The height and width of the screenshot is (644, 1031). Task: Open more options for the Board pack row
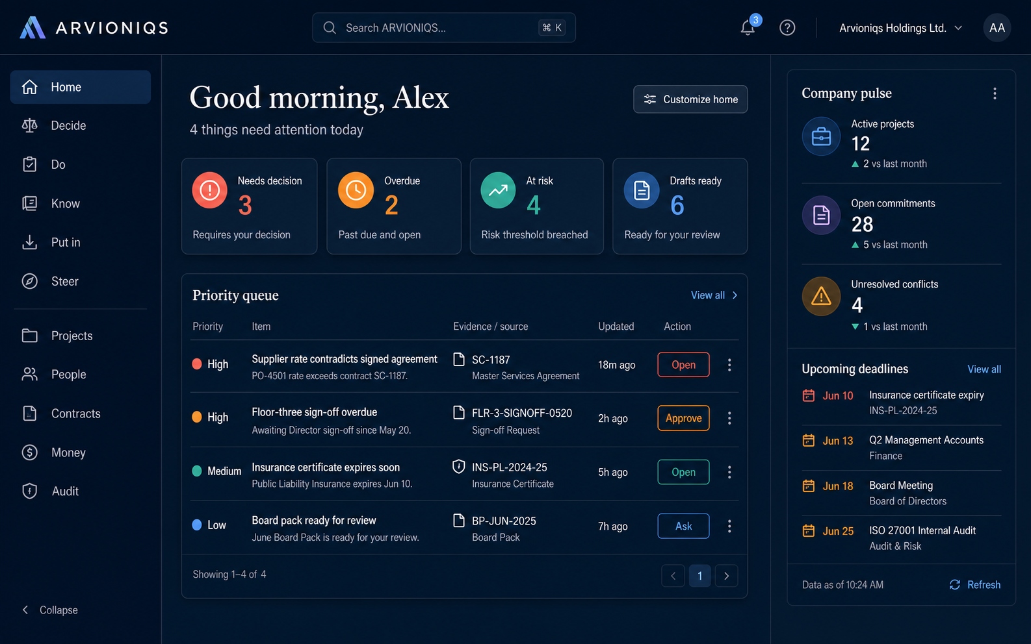point(729,526)
